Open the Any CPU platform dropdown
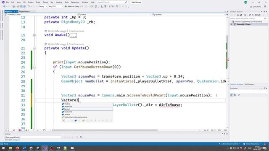 [56, 7]
